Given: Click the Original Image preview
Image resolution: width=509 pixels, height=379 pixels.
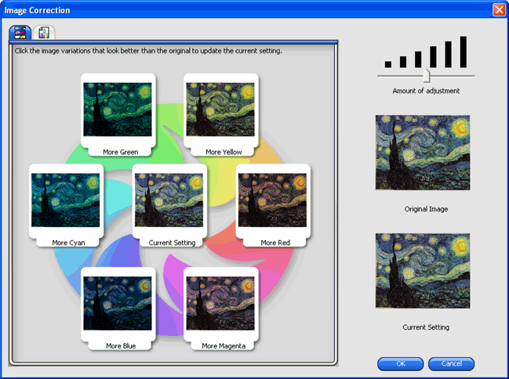Looking at the screenshot, I should click(x=423, y=153).
